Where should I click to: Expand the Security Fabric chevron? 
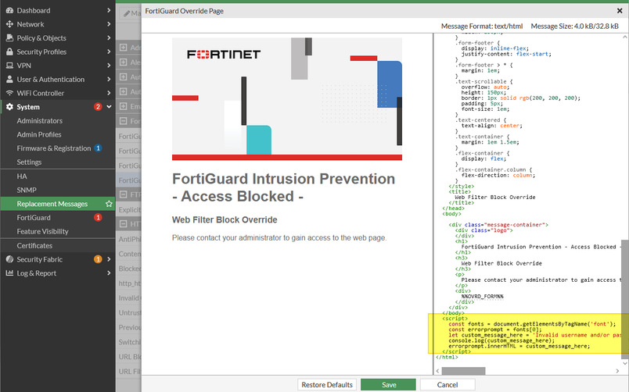point(109,259)
